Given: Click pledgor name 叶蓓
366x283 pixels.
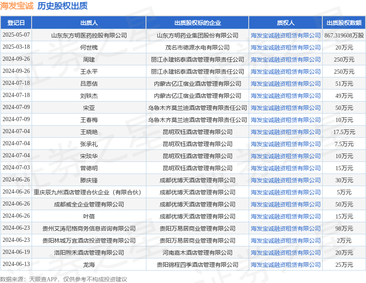Looking at the screenshot, I should pos(89,216).
